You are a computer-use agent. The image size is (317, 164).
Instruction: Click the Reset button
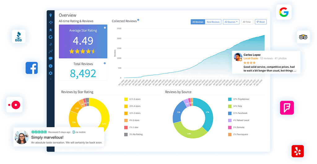coord(261,22)
